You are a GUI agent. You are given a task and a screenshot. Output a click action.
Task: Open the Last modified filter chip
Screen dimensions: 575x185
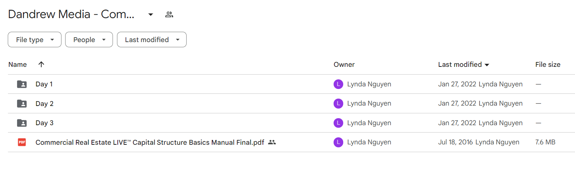coord(151,40)
